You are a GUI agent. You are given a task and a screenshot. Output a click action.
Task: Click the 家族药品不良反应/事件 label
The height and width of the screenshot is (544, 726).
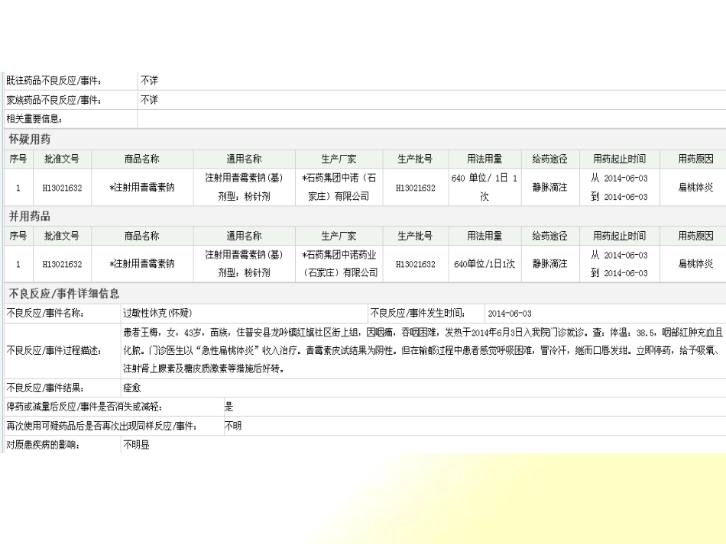click(54, 100)
